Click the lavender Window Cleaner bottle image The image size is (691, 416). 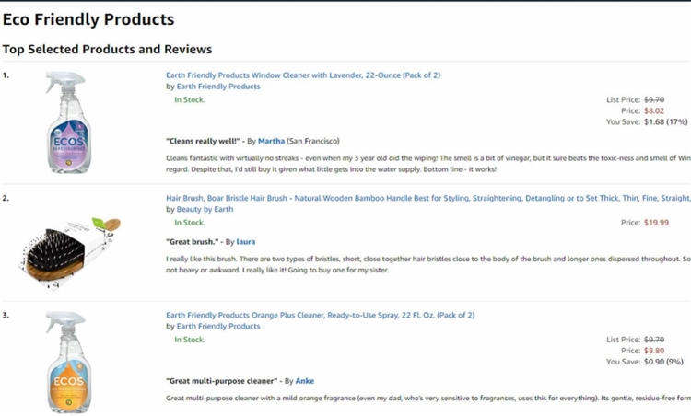[x=68, y=123]
